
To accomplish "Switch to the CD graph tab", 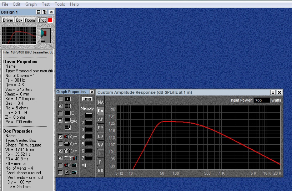I will (x=101, y=136).
